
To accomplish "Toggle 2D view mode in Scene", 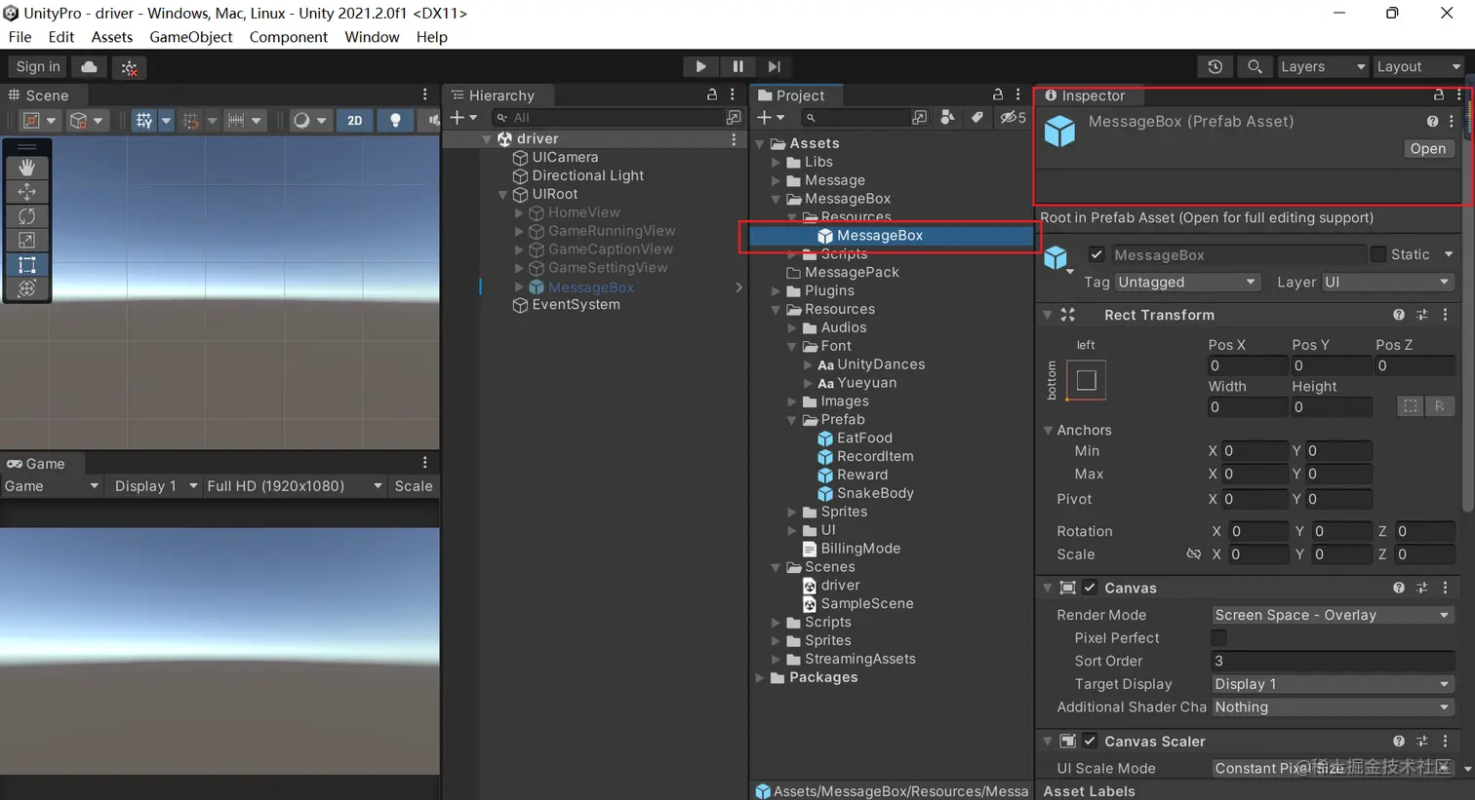I will pyautogui.click(x=355, y=120).
